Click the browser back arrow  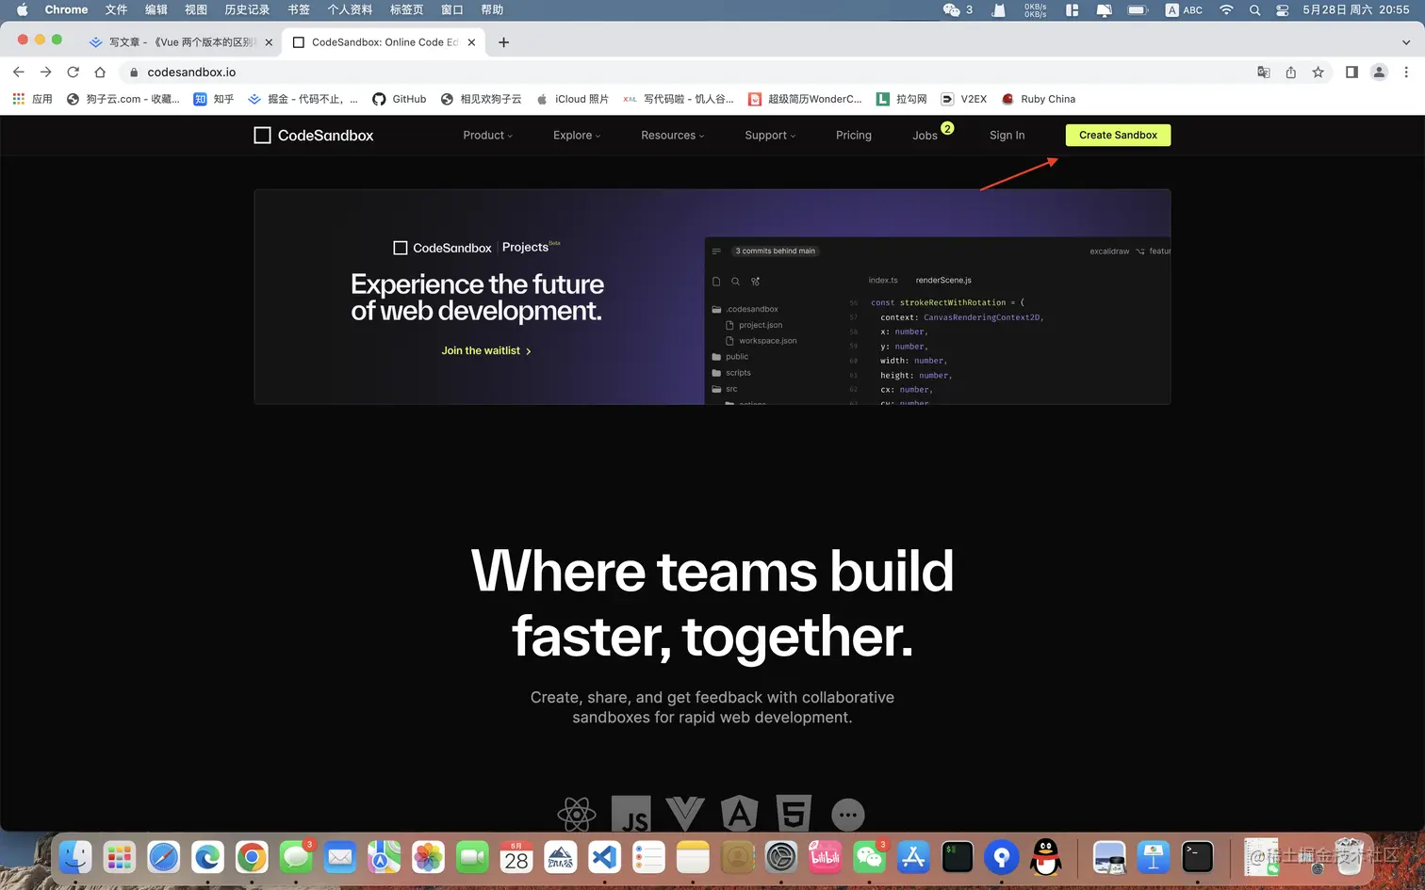[x=19, y=72]
